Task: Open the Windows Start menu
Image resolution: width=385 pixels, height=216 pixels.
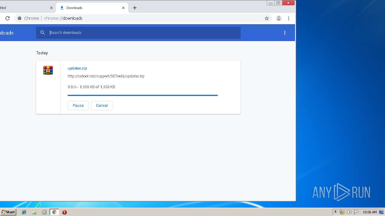Action: click(8, 212)
